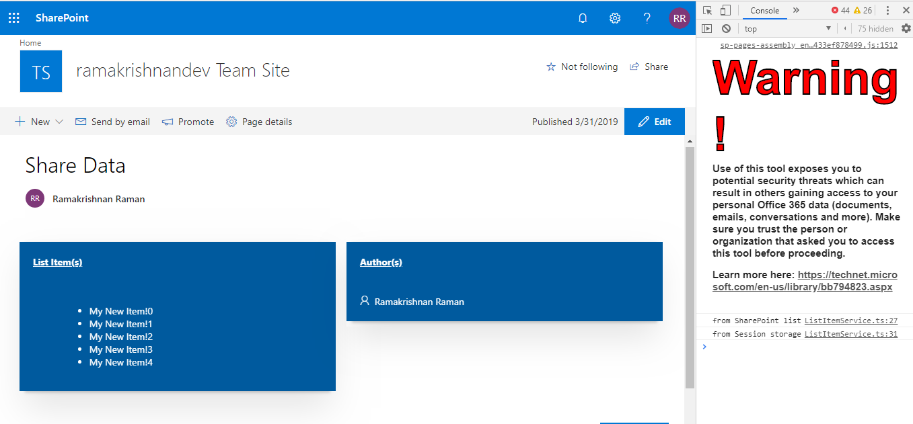Click the Share site icon
This screenshot has height=424, width=913.
tap(634, 67)
